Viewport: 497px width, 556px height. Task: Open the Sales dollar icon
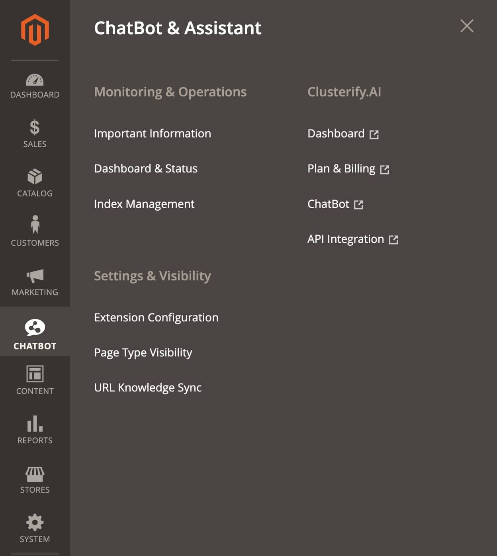tap(35, 127)
